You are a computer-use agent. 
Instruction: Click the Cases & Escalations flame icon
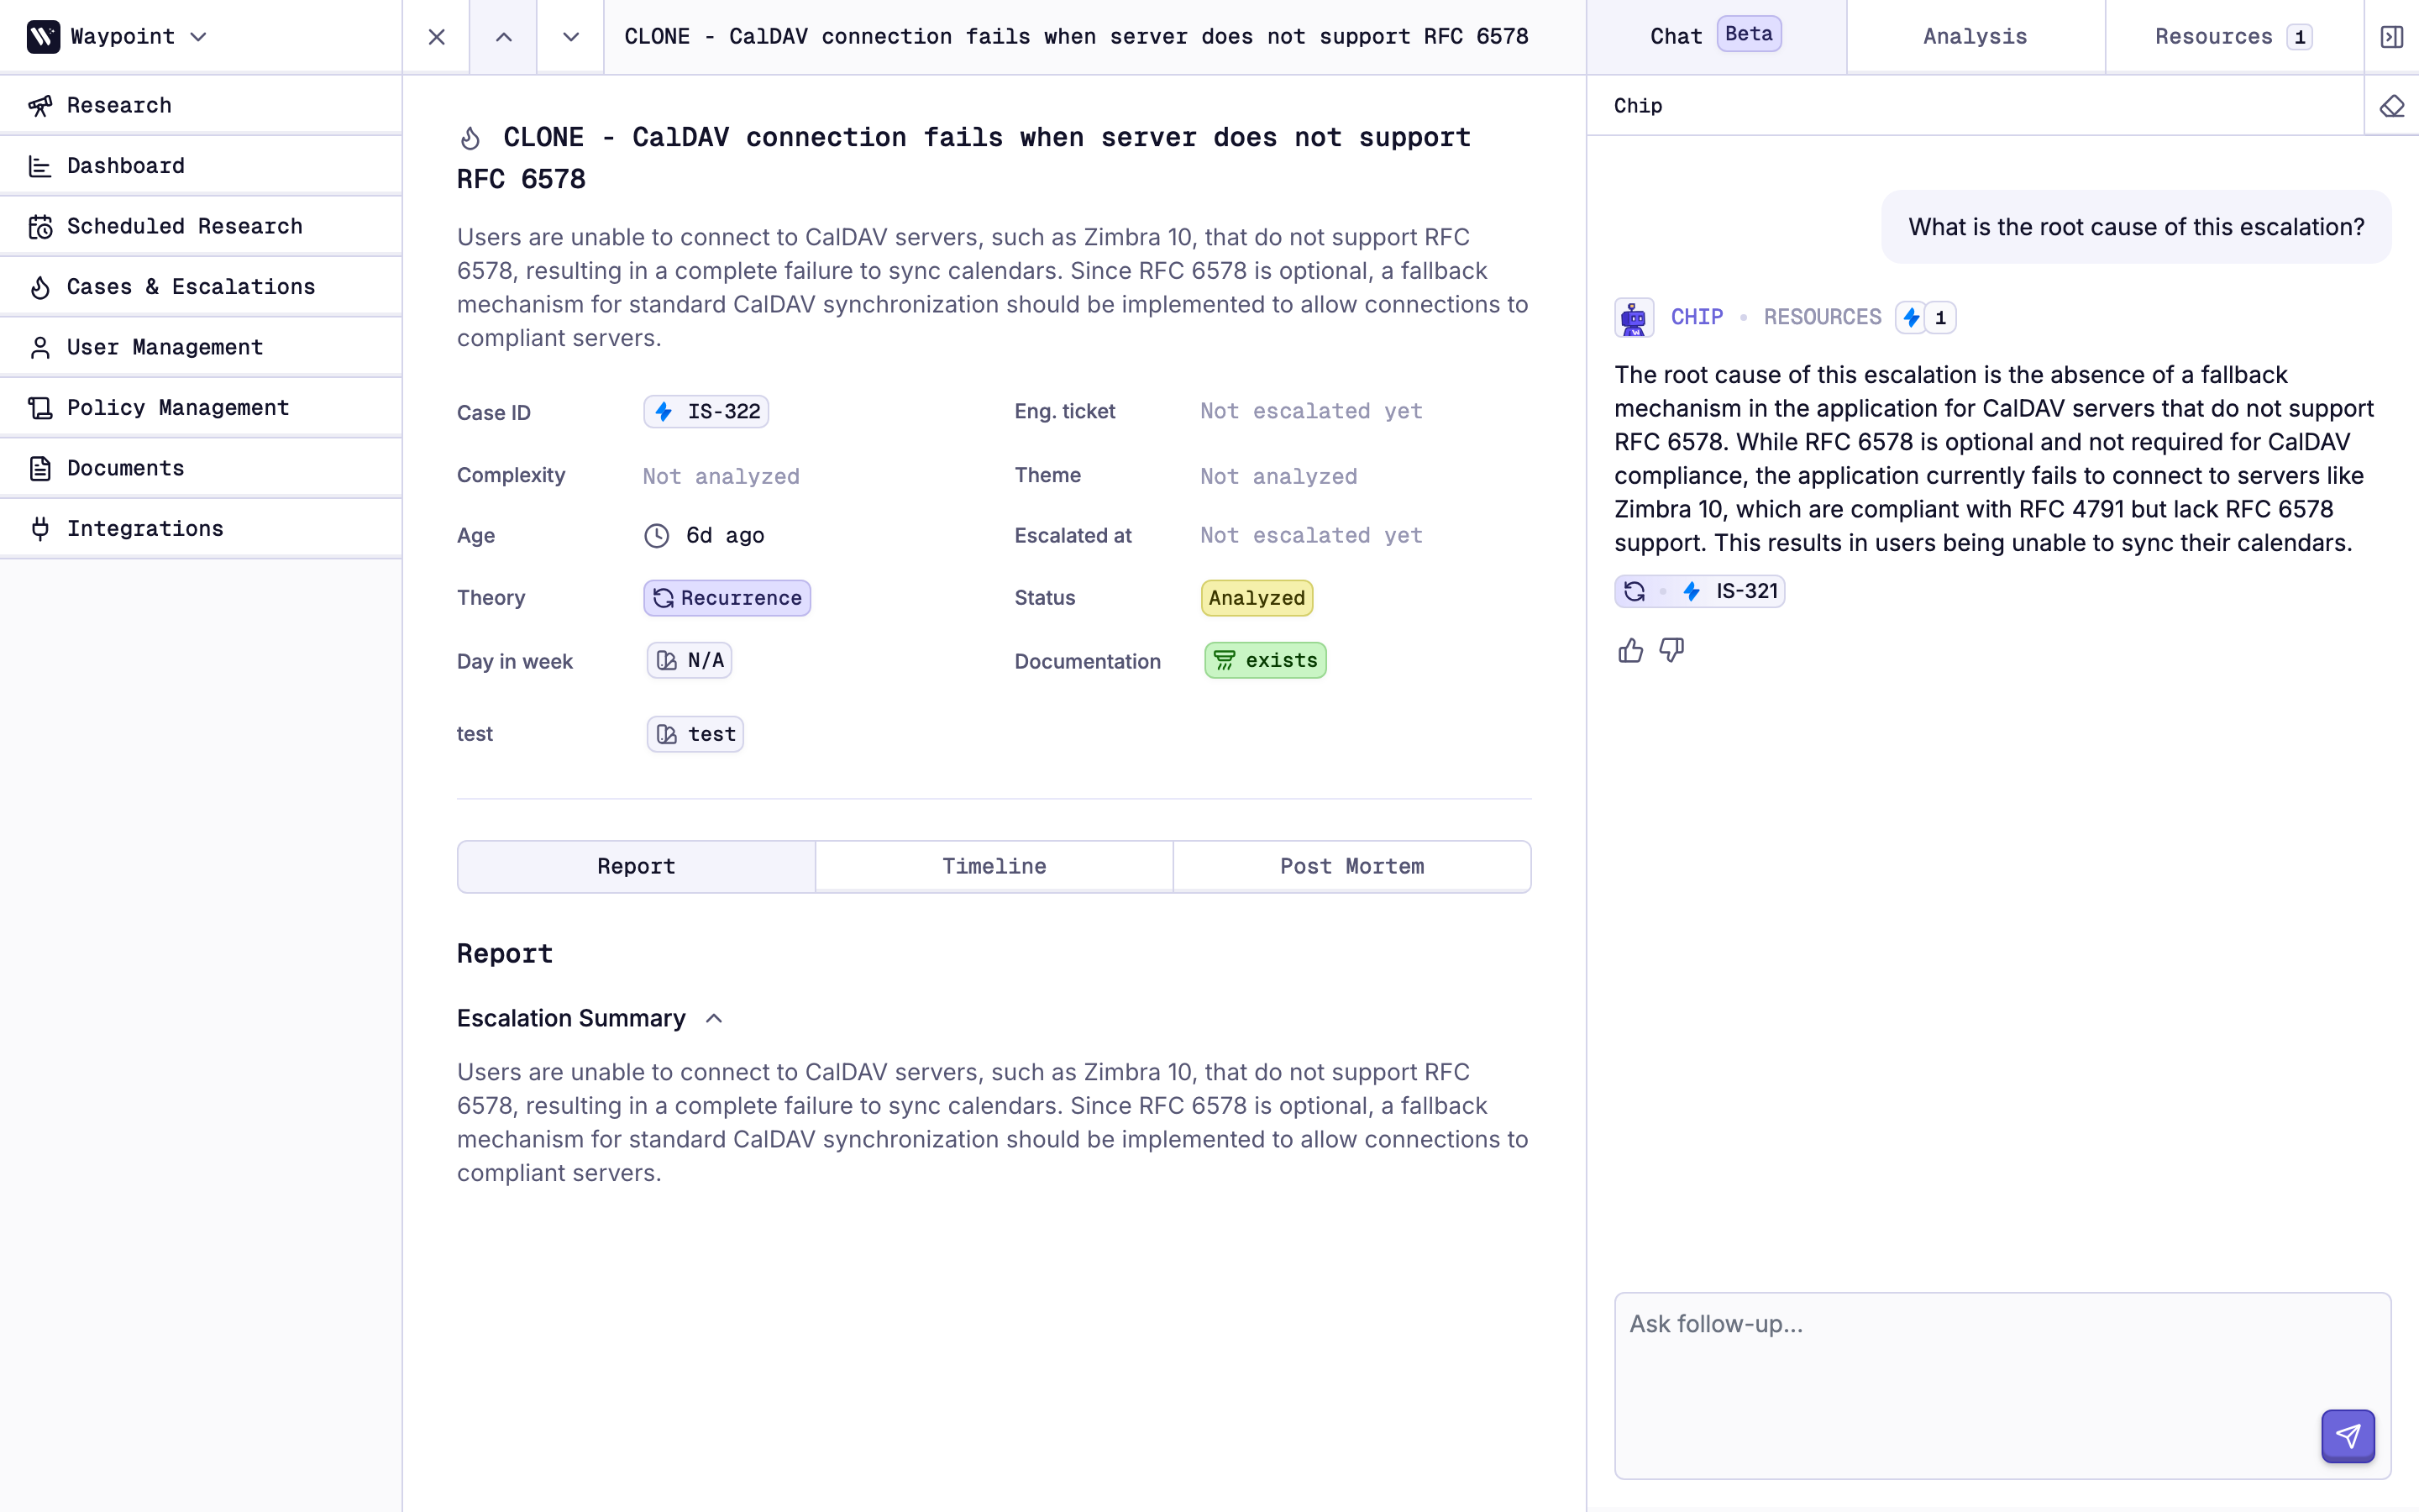[40, 287]
